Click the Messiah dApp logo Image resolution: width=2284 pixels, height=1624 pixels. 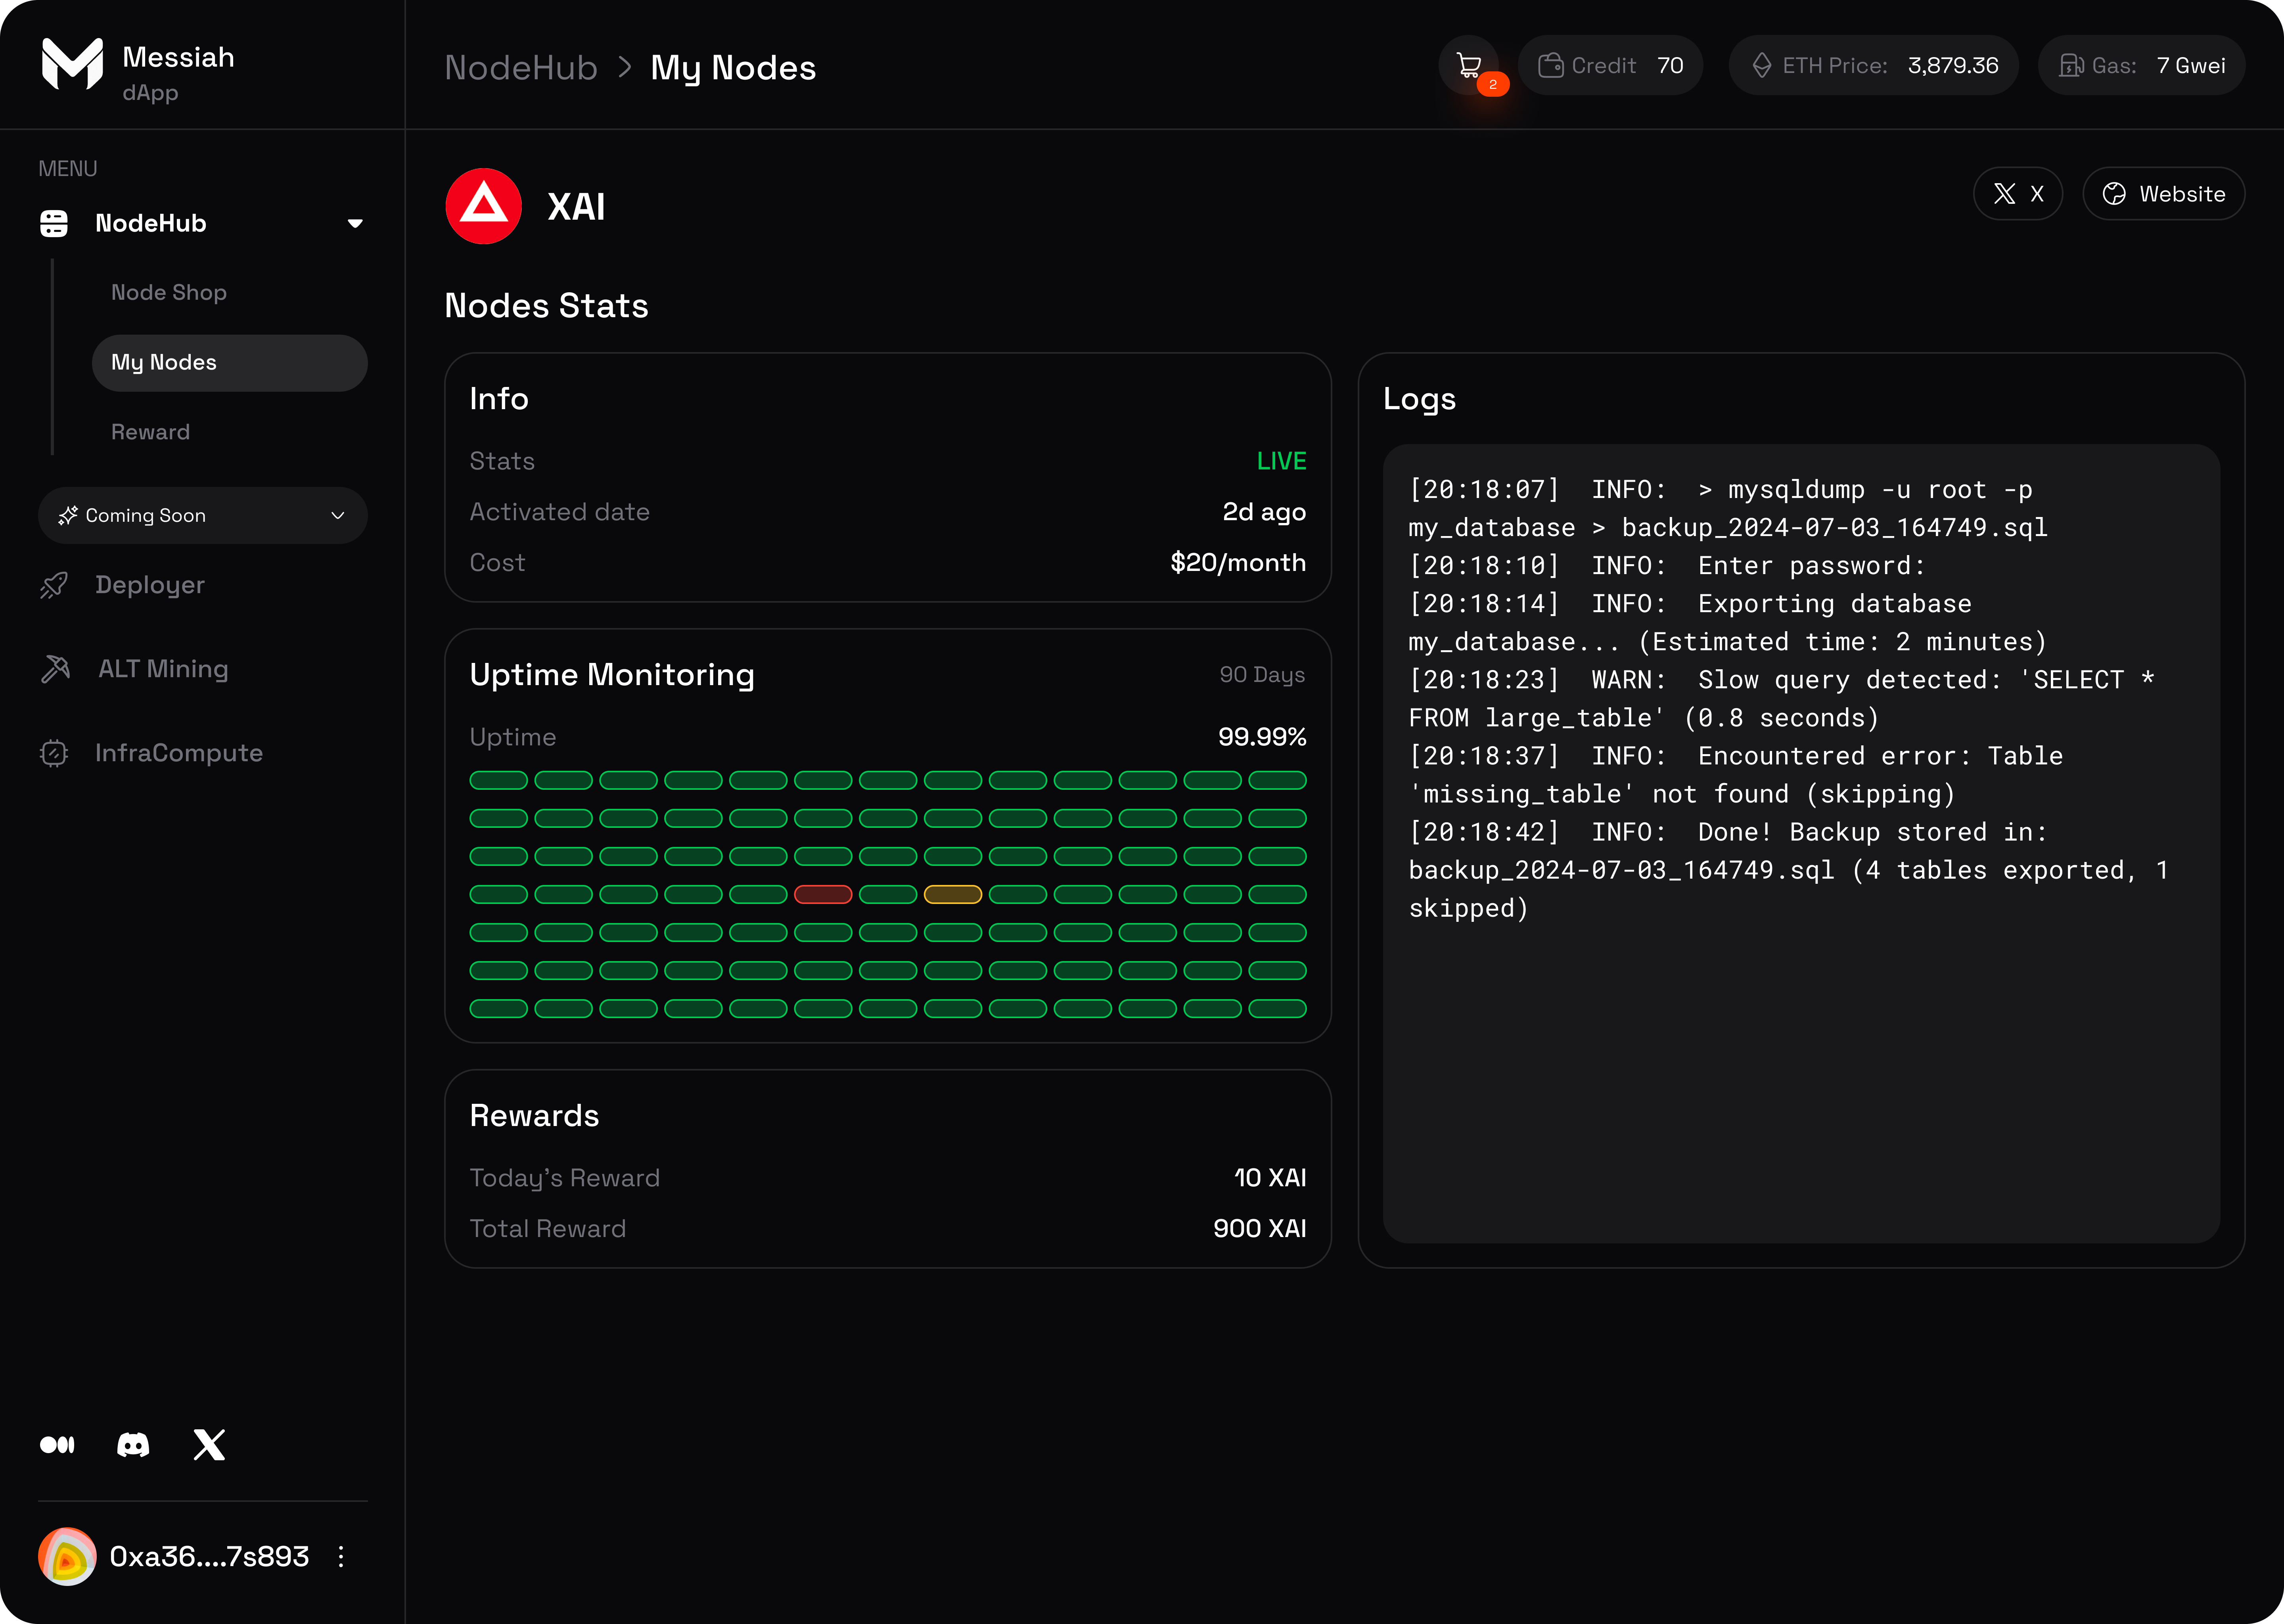click(x=72, y=64)
